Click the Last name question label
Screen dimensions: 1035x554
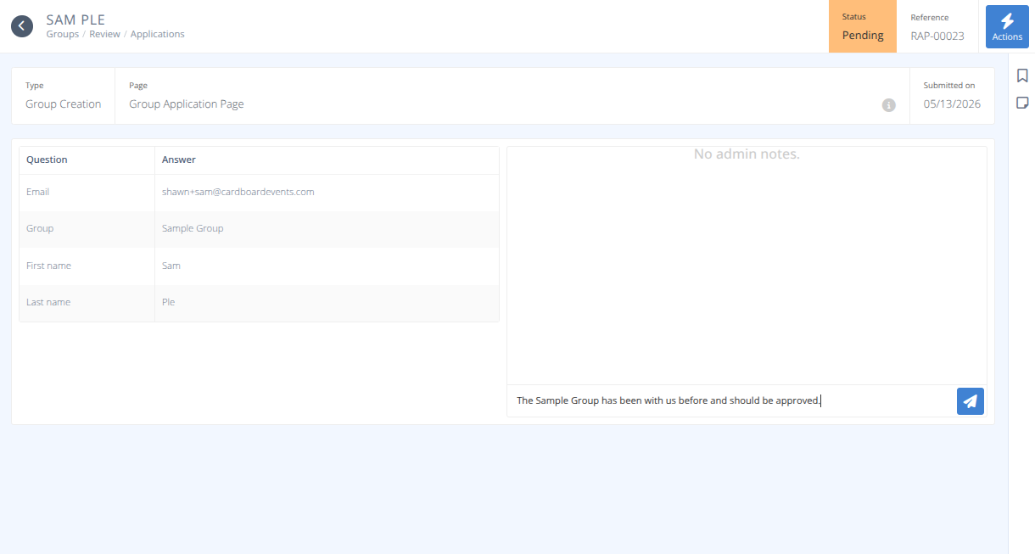point(48,302)
